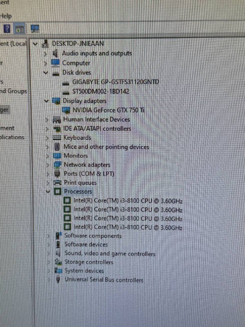Viewport: 245px width, 327px height.
Task: Select the Software devices label
Action: click(x=86, y=244)
